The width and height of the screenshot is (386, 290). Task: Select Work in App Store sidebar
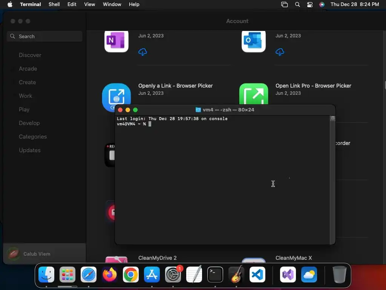click(25, 96)
